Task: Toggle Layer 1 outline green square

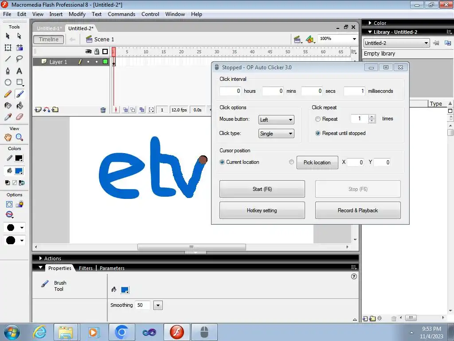Action: 106,61
